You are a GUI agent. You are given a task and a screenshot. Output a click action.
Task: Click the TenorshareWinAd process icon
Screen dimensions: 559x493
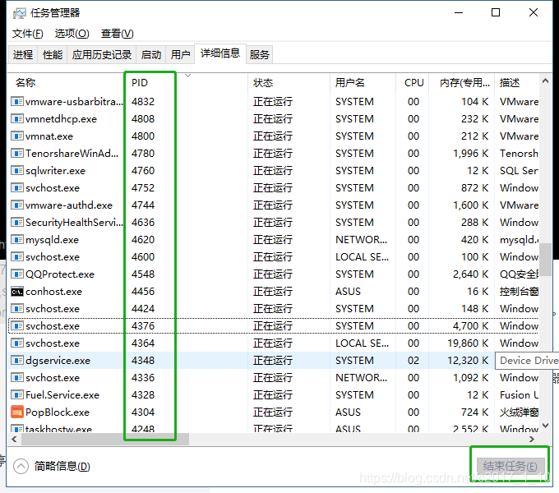[x=17, y=153]
